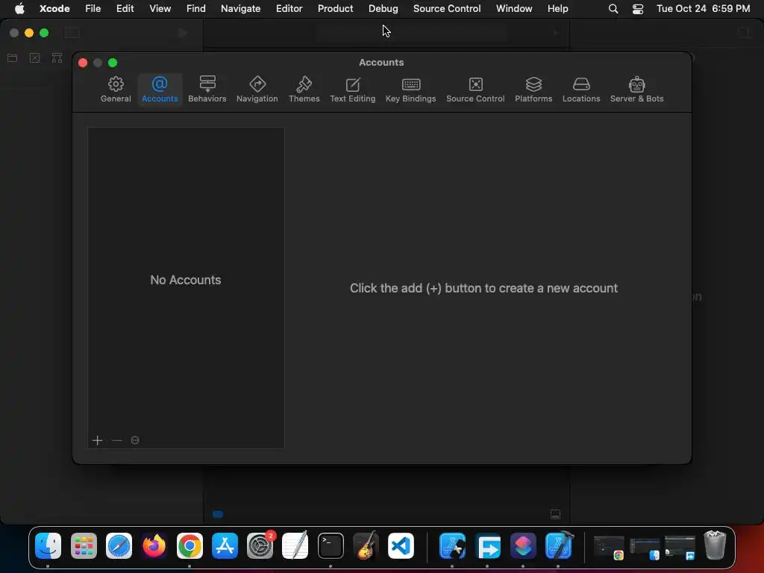Switch to Navigation preferences

(x=257, y=90)
